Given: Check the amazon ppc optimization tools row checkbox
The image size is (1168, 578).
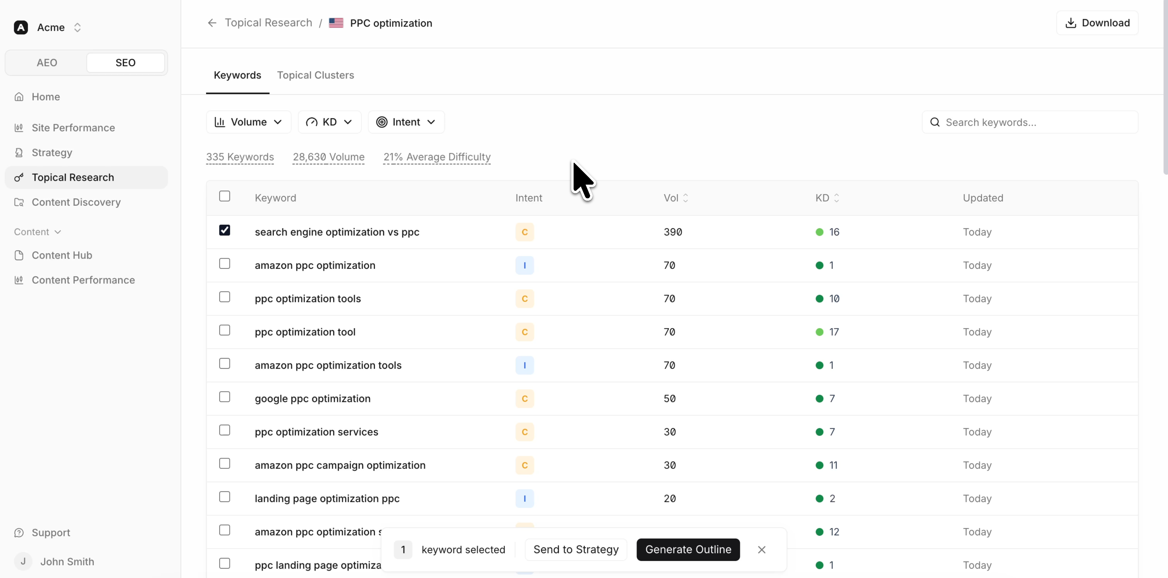Looking at the screenshot, I should click(x=224, y=363).
